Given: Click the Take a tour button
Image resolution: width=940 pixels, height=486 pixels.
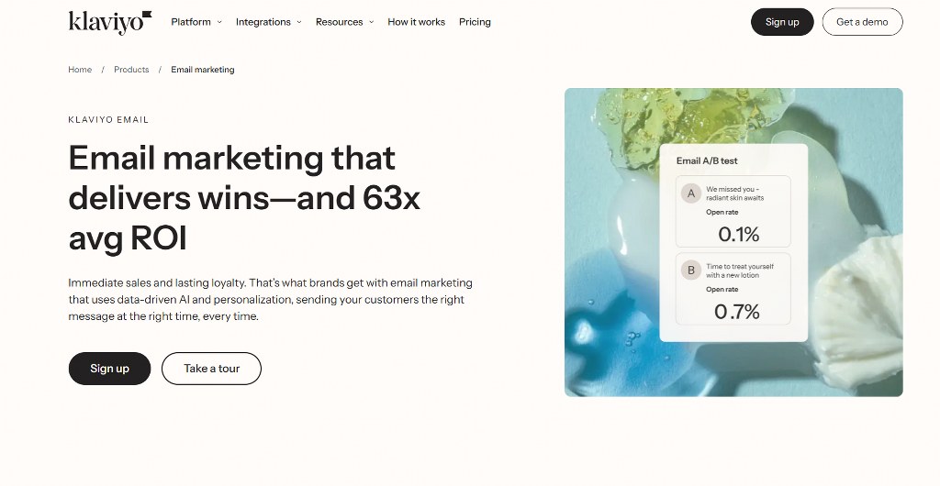Looking at the screenshot, I should point(212,369).
